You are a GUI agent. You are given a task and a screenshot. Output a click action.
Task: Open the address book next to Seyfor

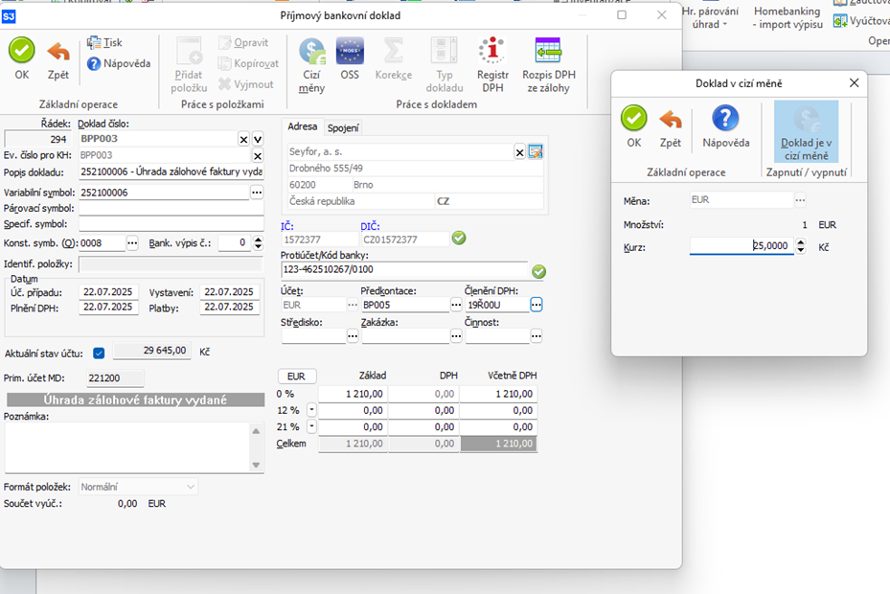(x=536, y=151)
